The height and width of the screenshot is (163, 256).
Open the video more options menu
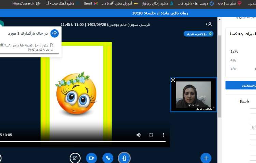pos(163,135)
